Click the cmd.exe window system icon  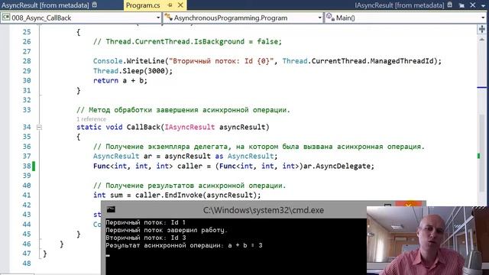click(111, 209)
